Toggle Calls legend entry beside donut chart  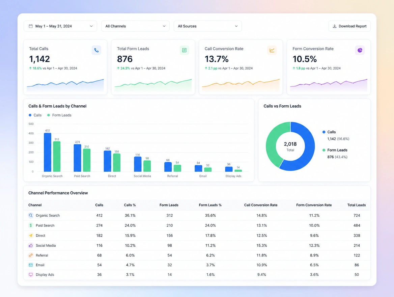[336, 135]
